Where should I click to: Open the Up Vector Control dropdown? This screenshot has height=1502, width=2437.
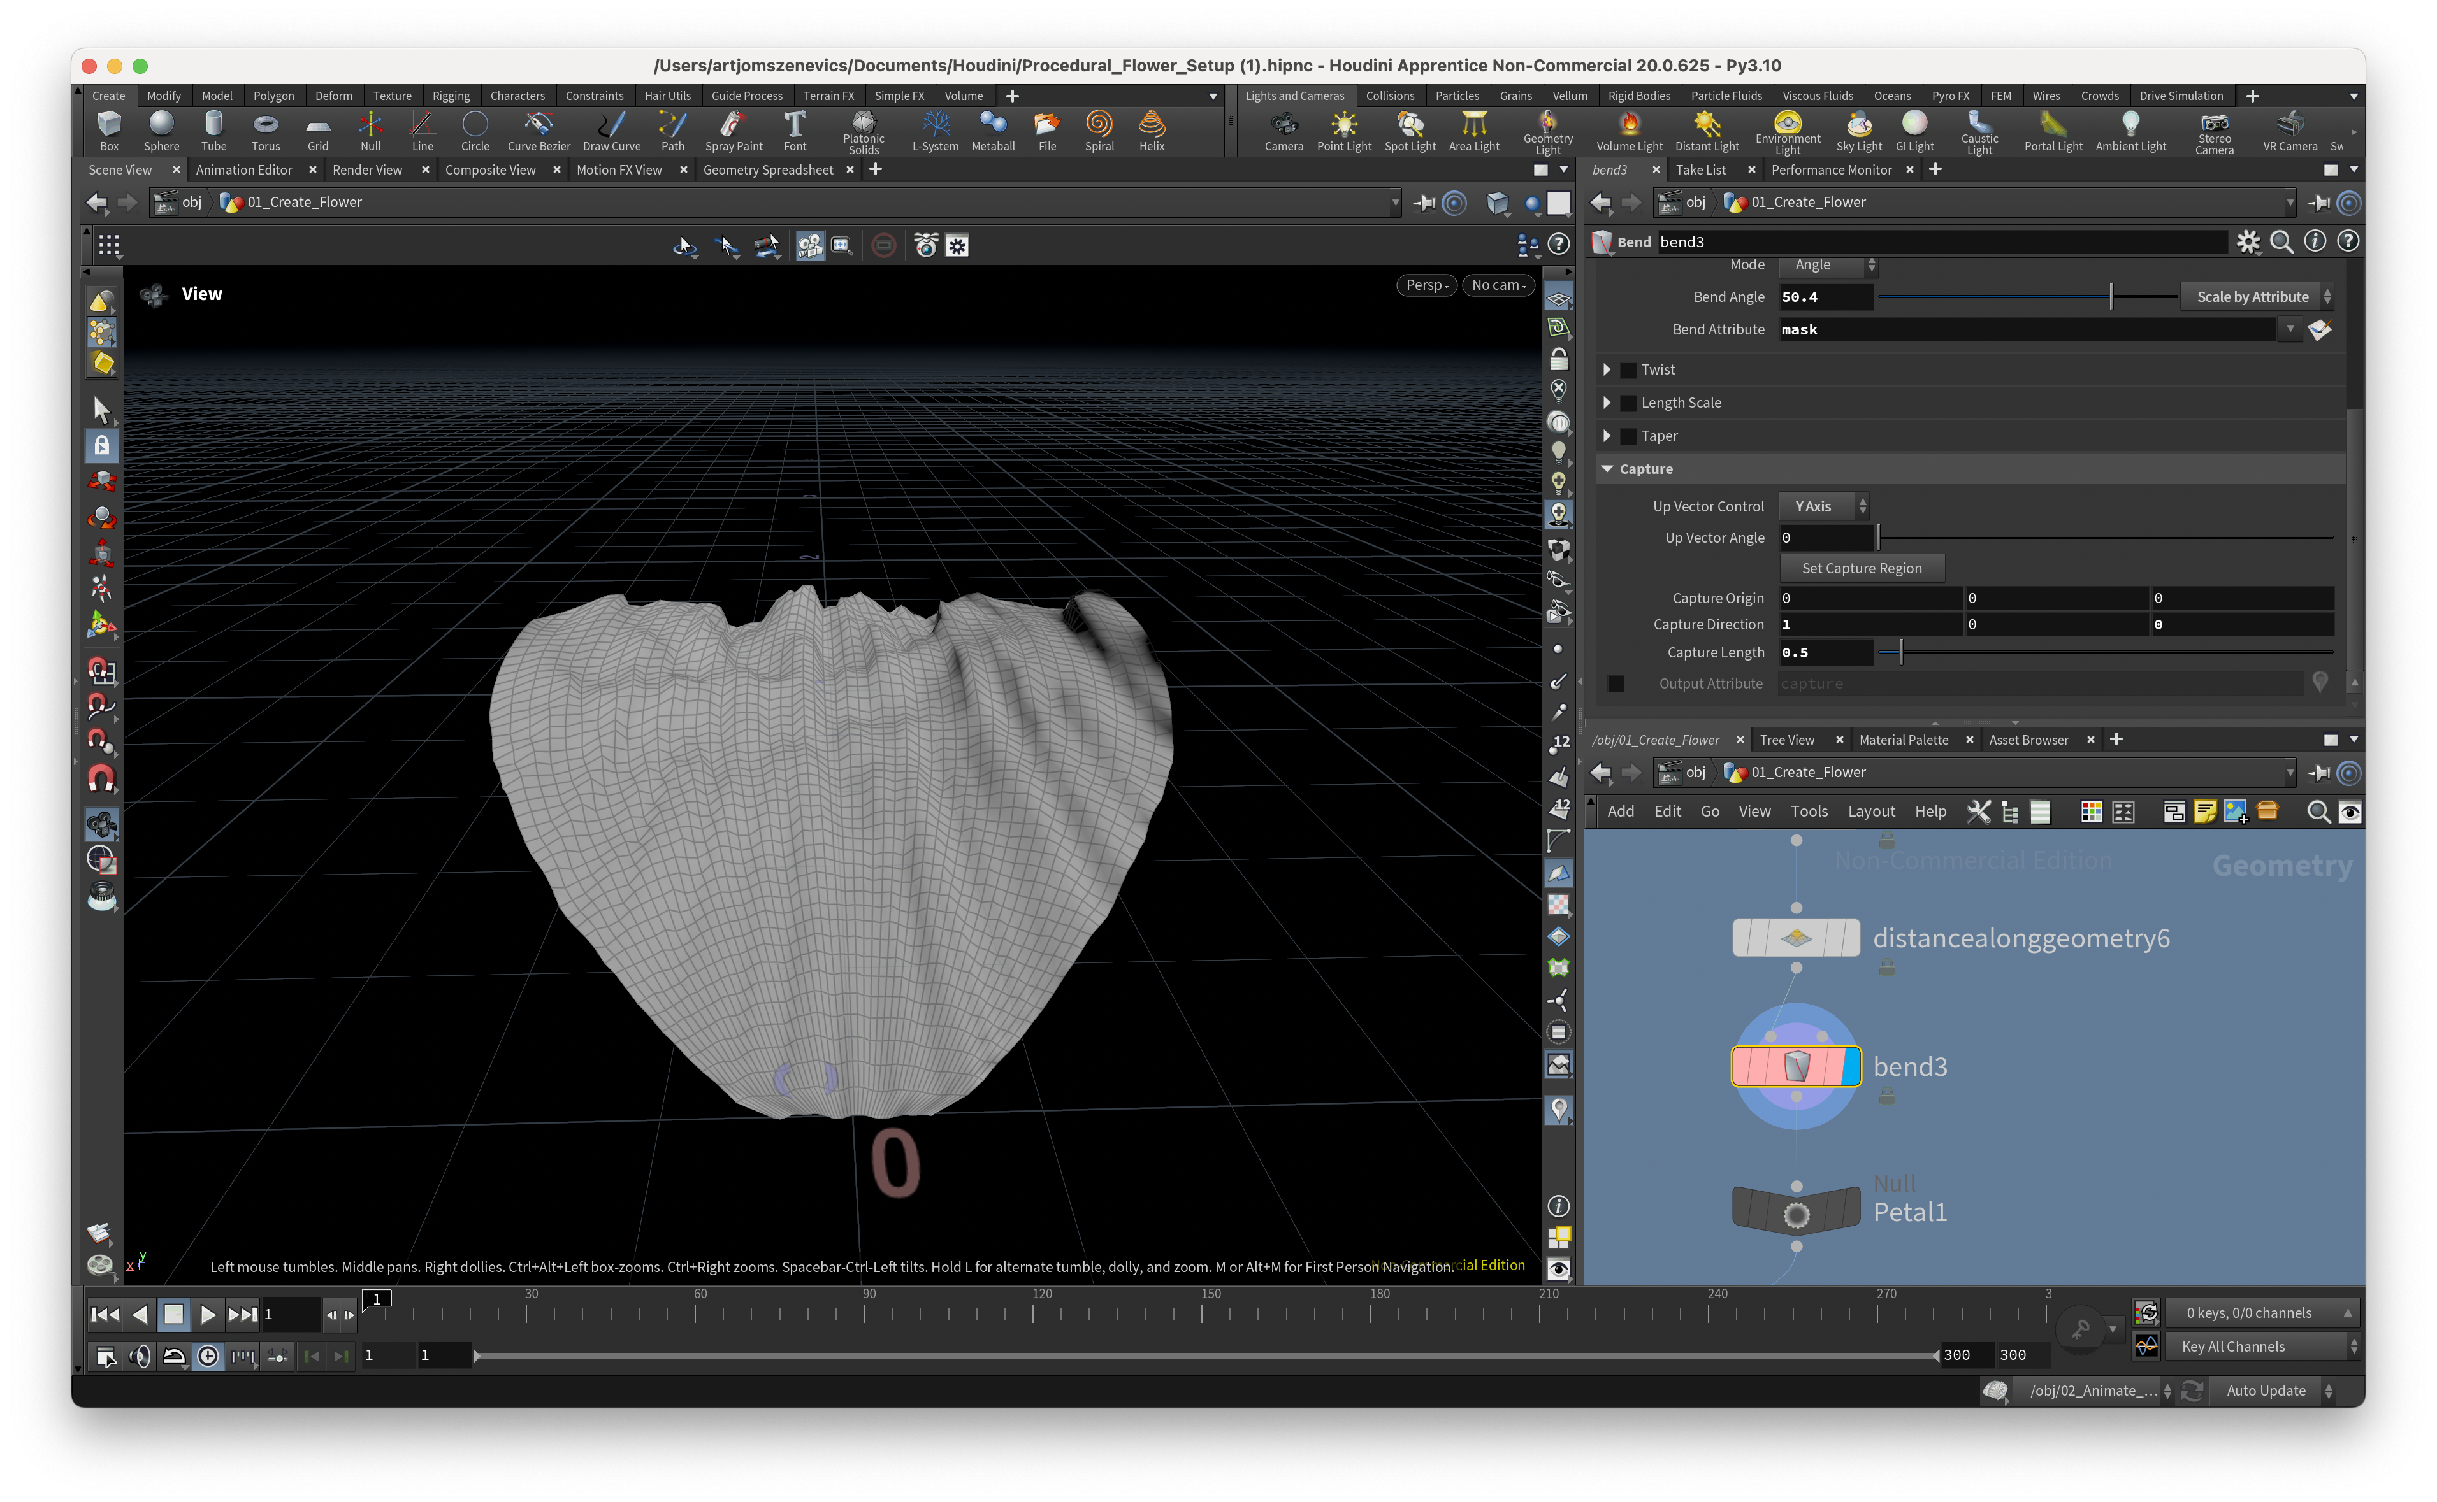1824,506
